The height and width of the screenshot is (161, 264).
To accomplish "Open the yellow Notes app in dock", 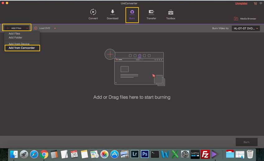I will [x=84, y=154].
